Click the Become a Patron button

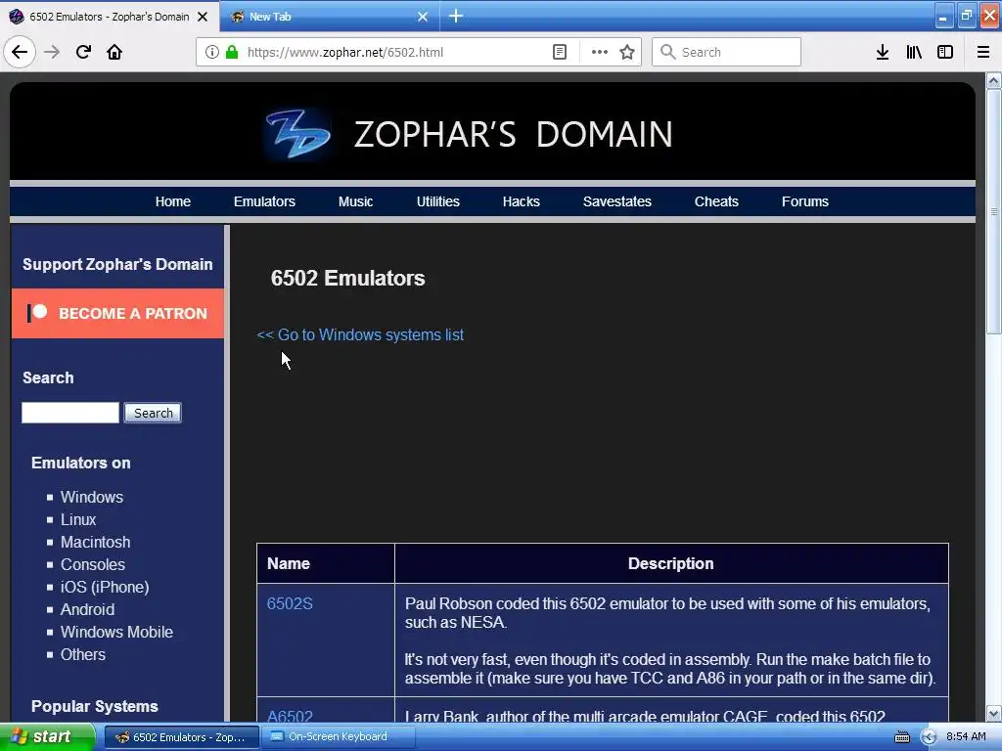point(118,313)
